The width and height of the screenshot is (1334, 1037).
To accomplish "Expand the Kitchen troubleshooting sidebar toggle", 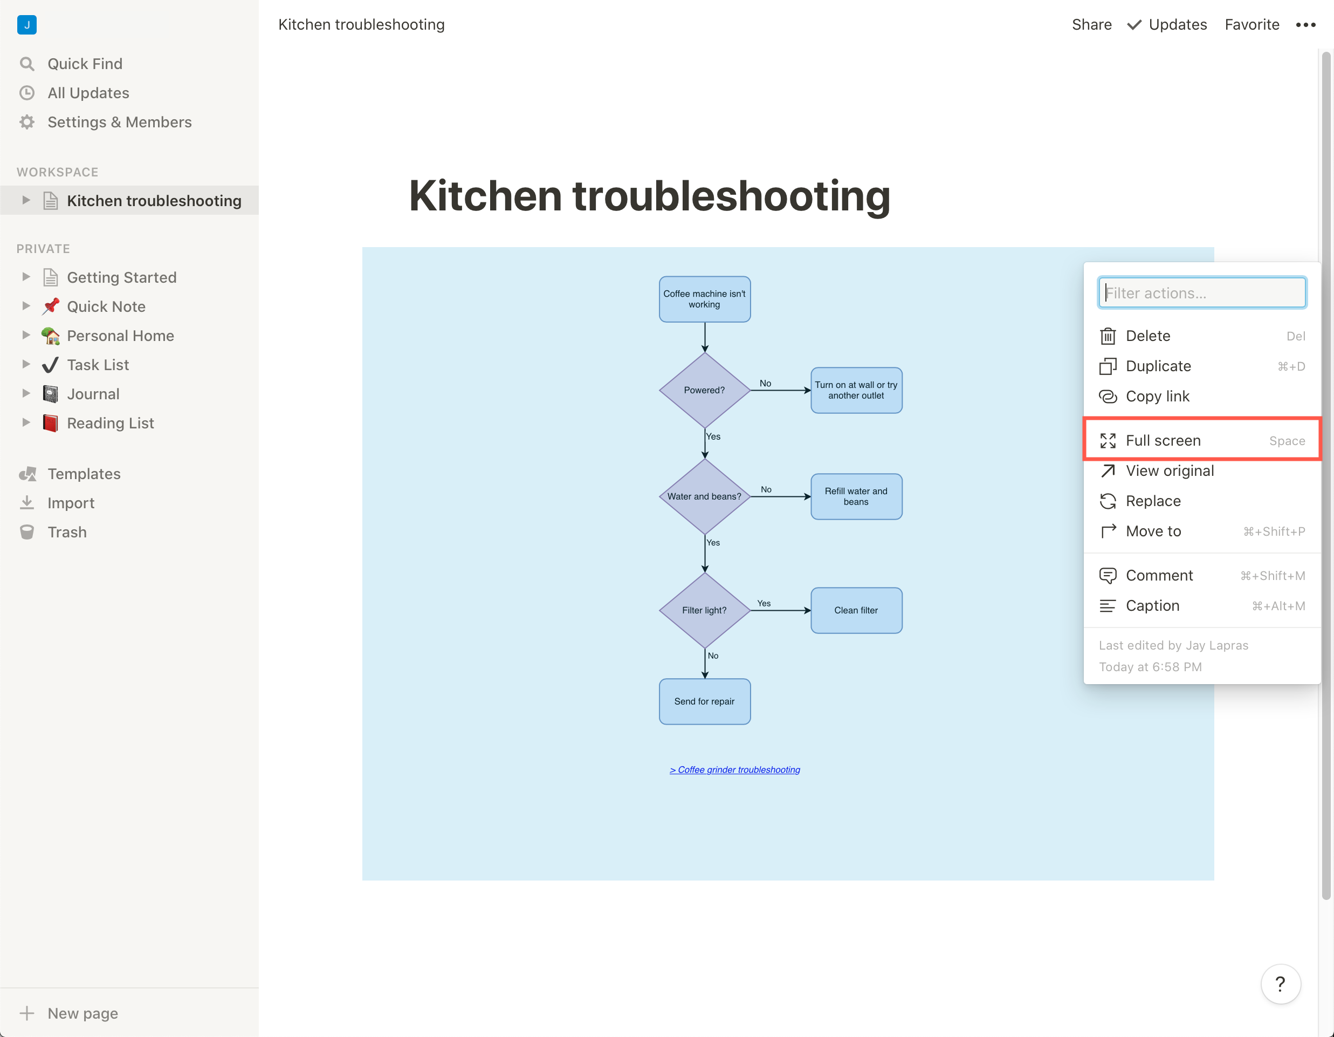I will point(26,200).
